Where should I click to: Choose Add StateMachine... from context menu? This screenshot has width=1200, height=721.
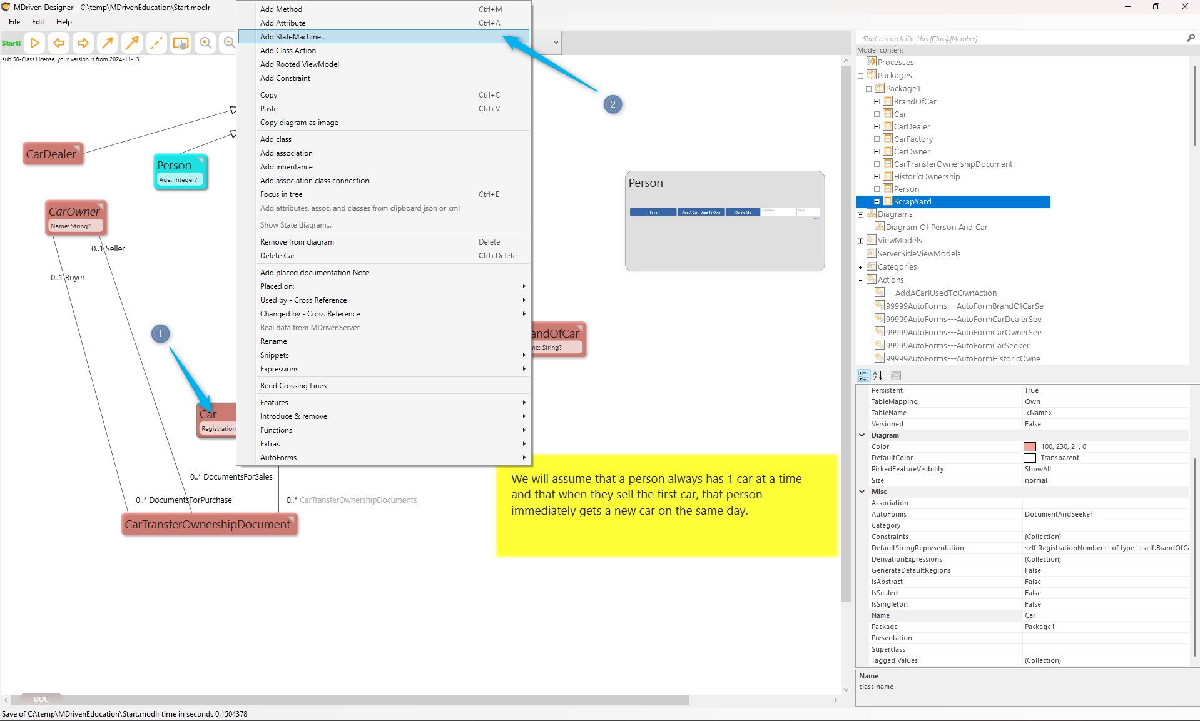click(x=293, y=37)
